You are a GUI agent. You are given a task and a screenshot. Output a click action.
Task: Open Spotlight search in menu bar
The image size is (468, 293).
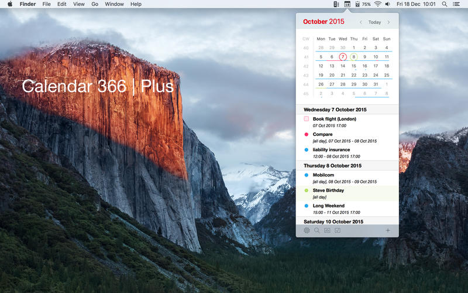click(x=445, y=4)
